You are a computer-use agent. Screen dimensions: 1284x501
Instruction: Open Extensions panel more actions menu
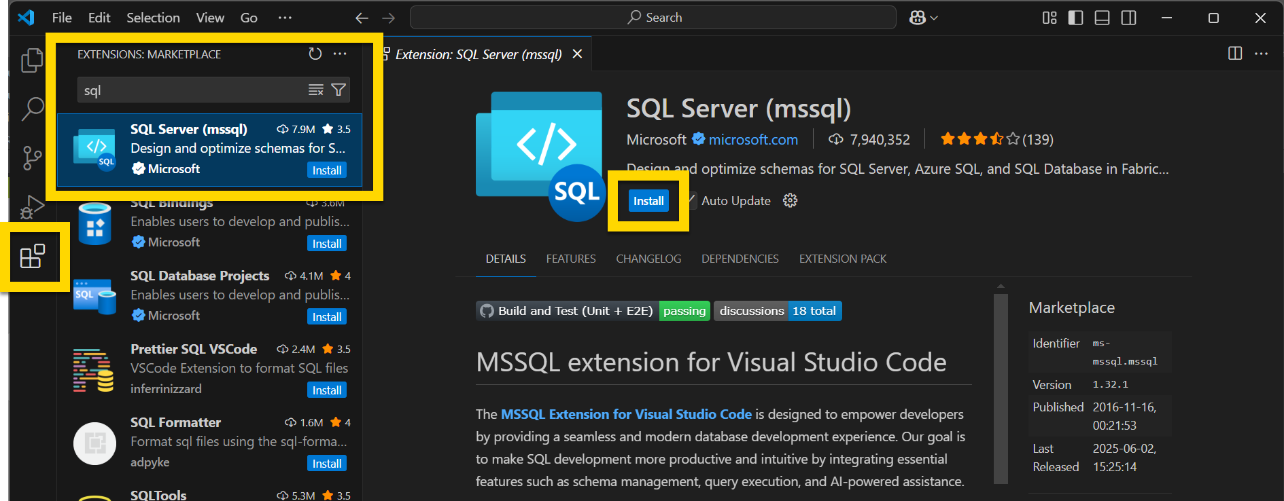pos(340,54)
